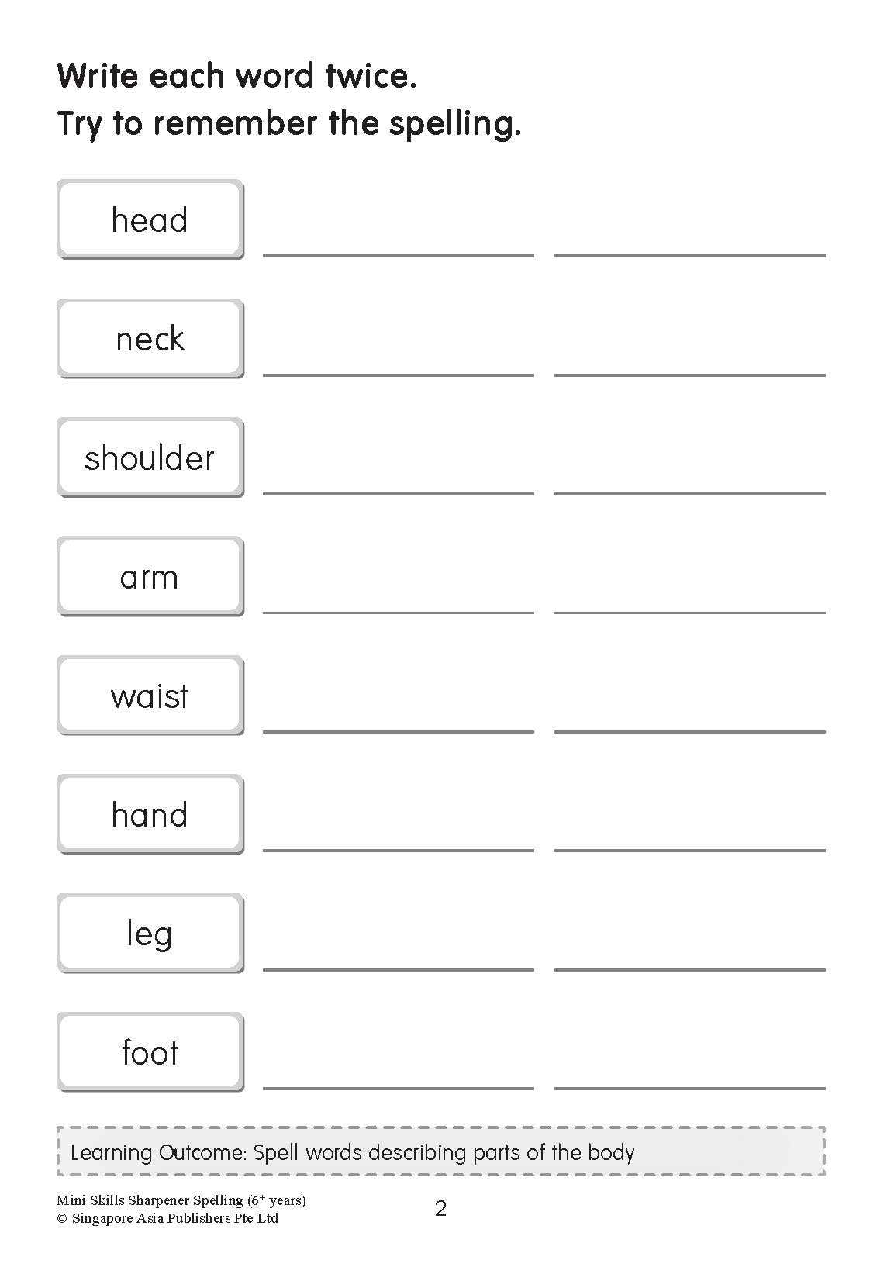Click the Learning Outcome dashed box
This screenshot has height=1274, width=894.
pos(440,1151)
